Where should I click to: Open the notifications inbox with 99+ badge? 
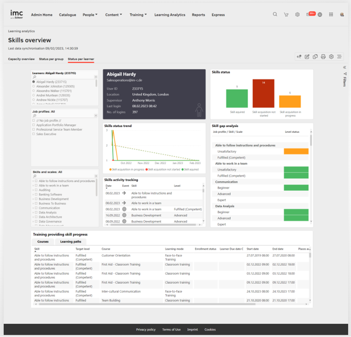pos(309,14)
